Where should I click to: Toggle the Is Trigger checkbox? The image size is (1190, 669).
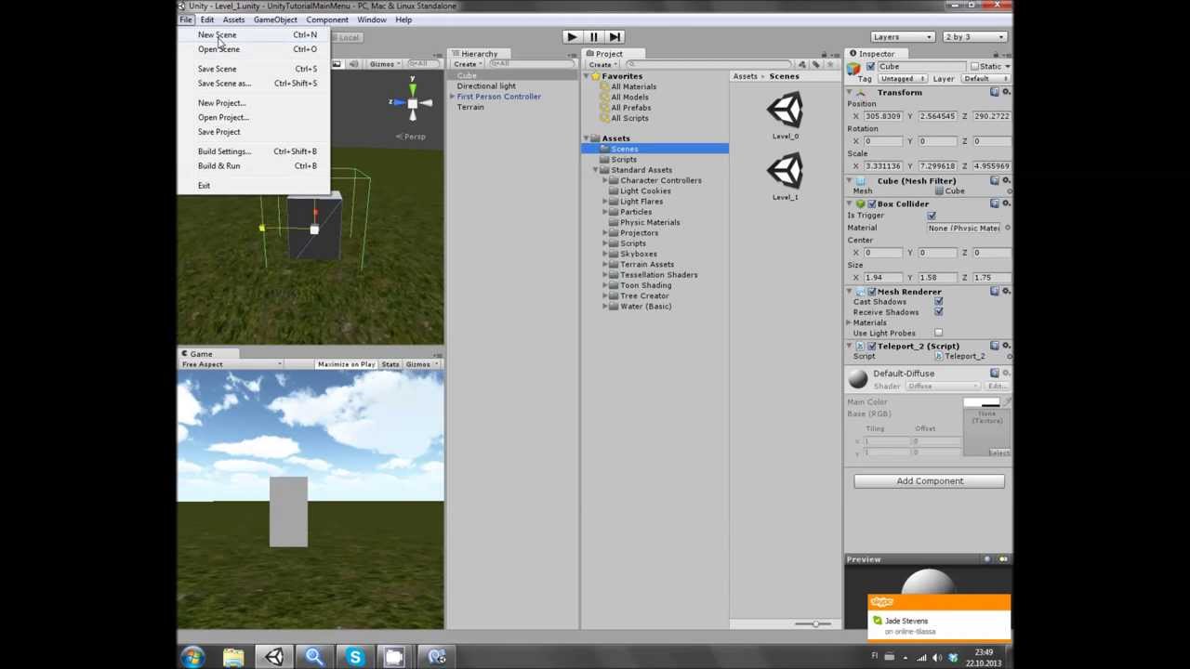(x=932, y=216)
